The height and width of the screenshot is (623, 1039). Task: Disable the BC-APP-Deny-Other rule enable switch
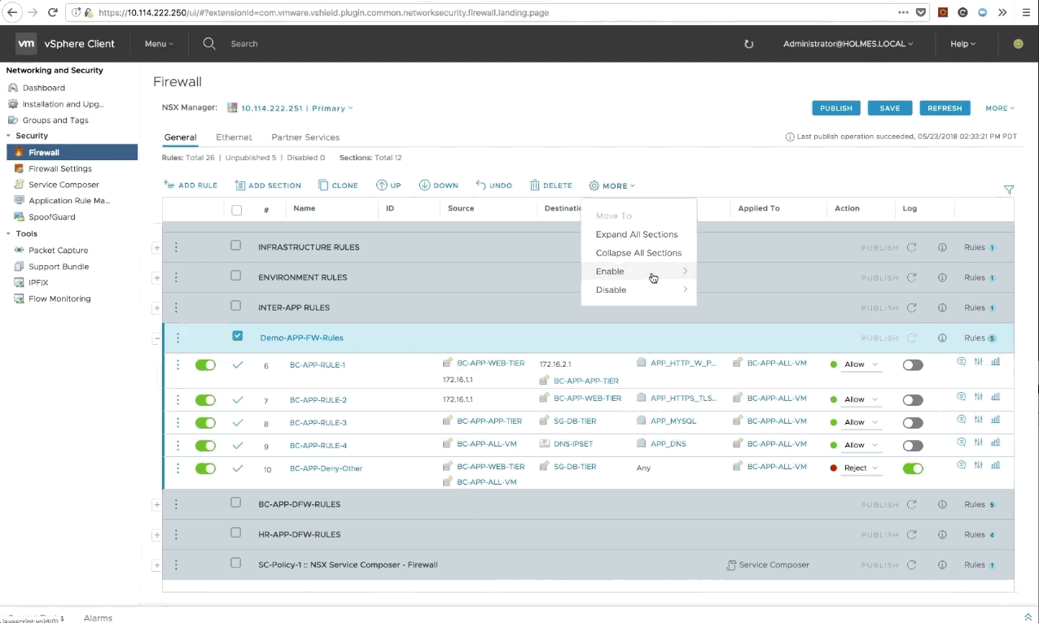click(x=205, y=468)
